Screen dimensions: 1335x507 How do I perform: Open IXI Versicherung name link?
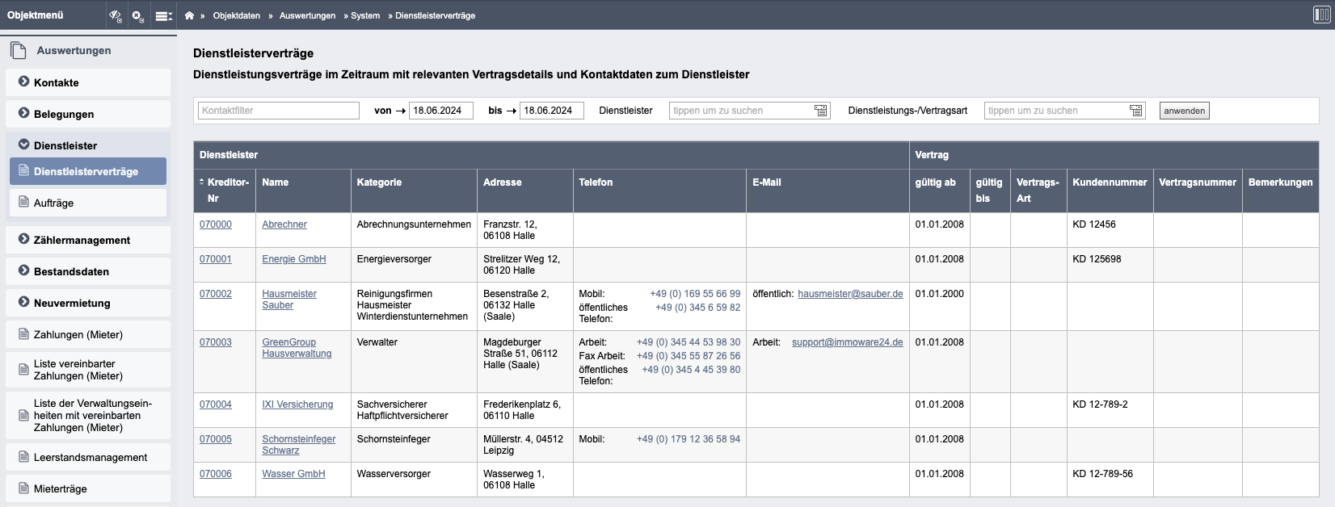pyautogui.click(x=297, y=404)
